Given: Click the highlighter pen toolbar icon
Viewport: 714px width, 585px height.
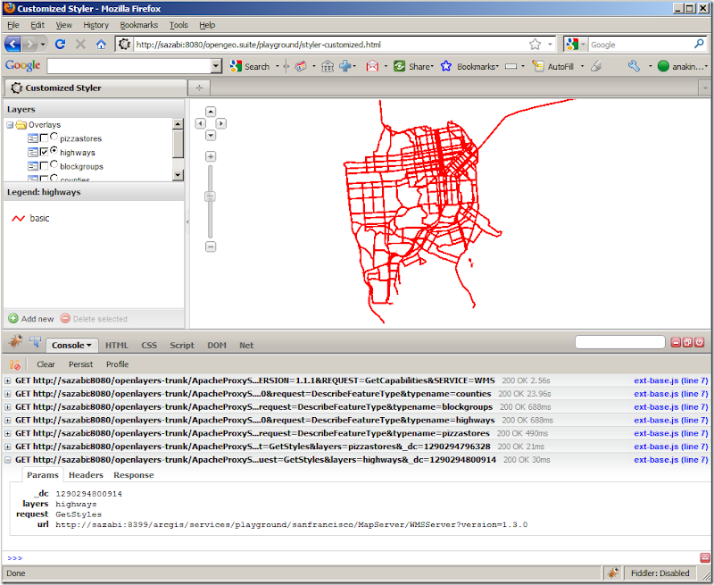Looking at the screenshot, I should [596, 66].
